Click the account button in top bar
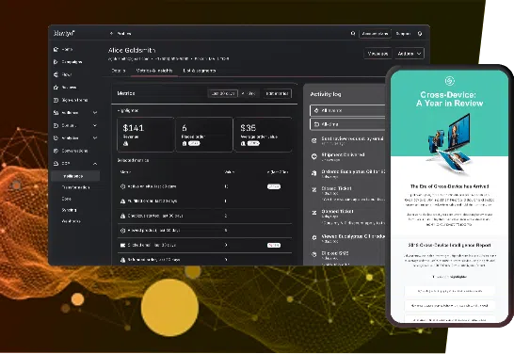Viewport: 514px width, 354px height. click(375, 34)
